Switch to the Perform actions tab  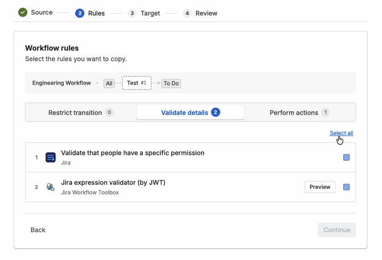(299, 112)
